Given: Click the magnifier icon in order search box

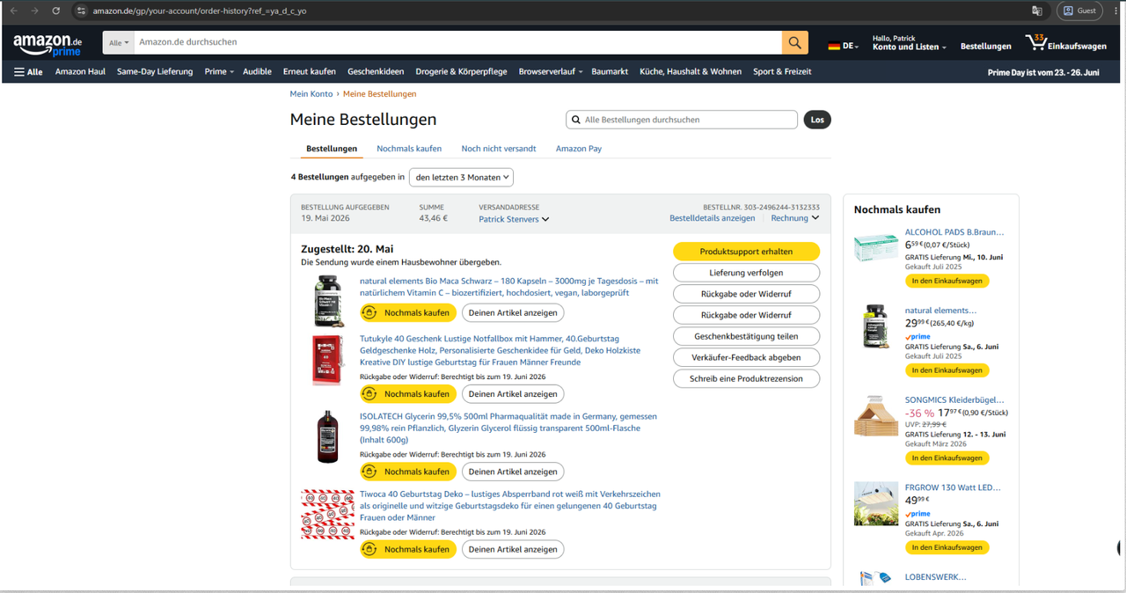Looking at the screenshot, I should [x=576, y=120].
